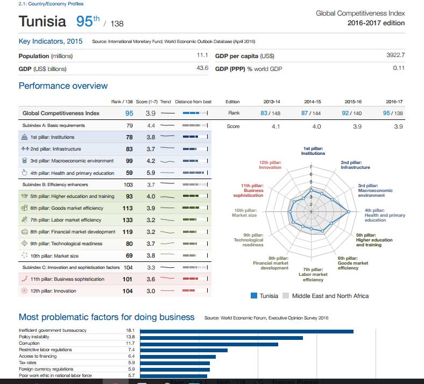Click the 'Tax rates' factor label
Screen dimensions: 424x384
27,362
